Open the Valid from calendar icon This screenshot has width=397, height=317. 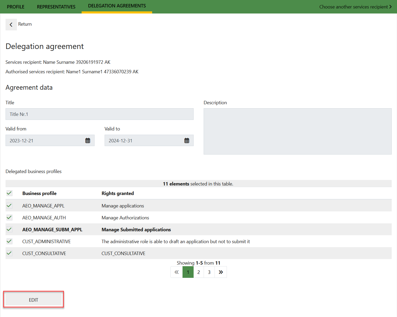coord(88,141)
